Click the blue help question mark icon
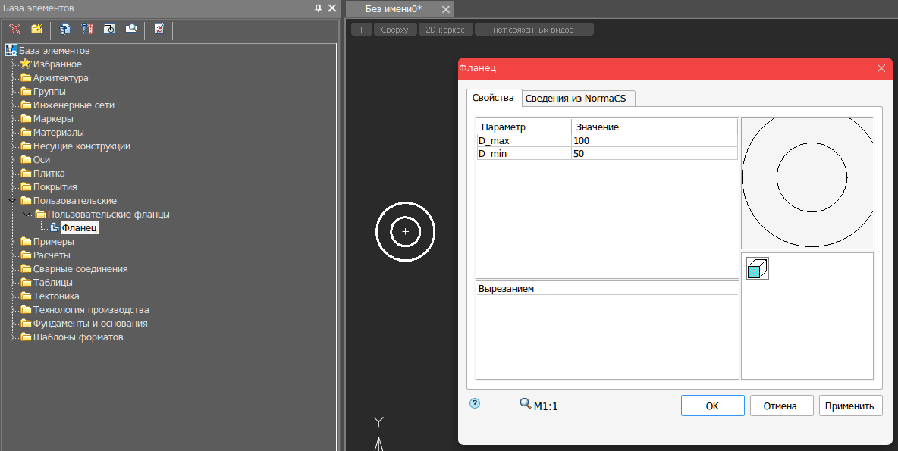 (x=475, y=404)
